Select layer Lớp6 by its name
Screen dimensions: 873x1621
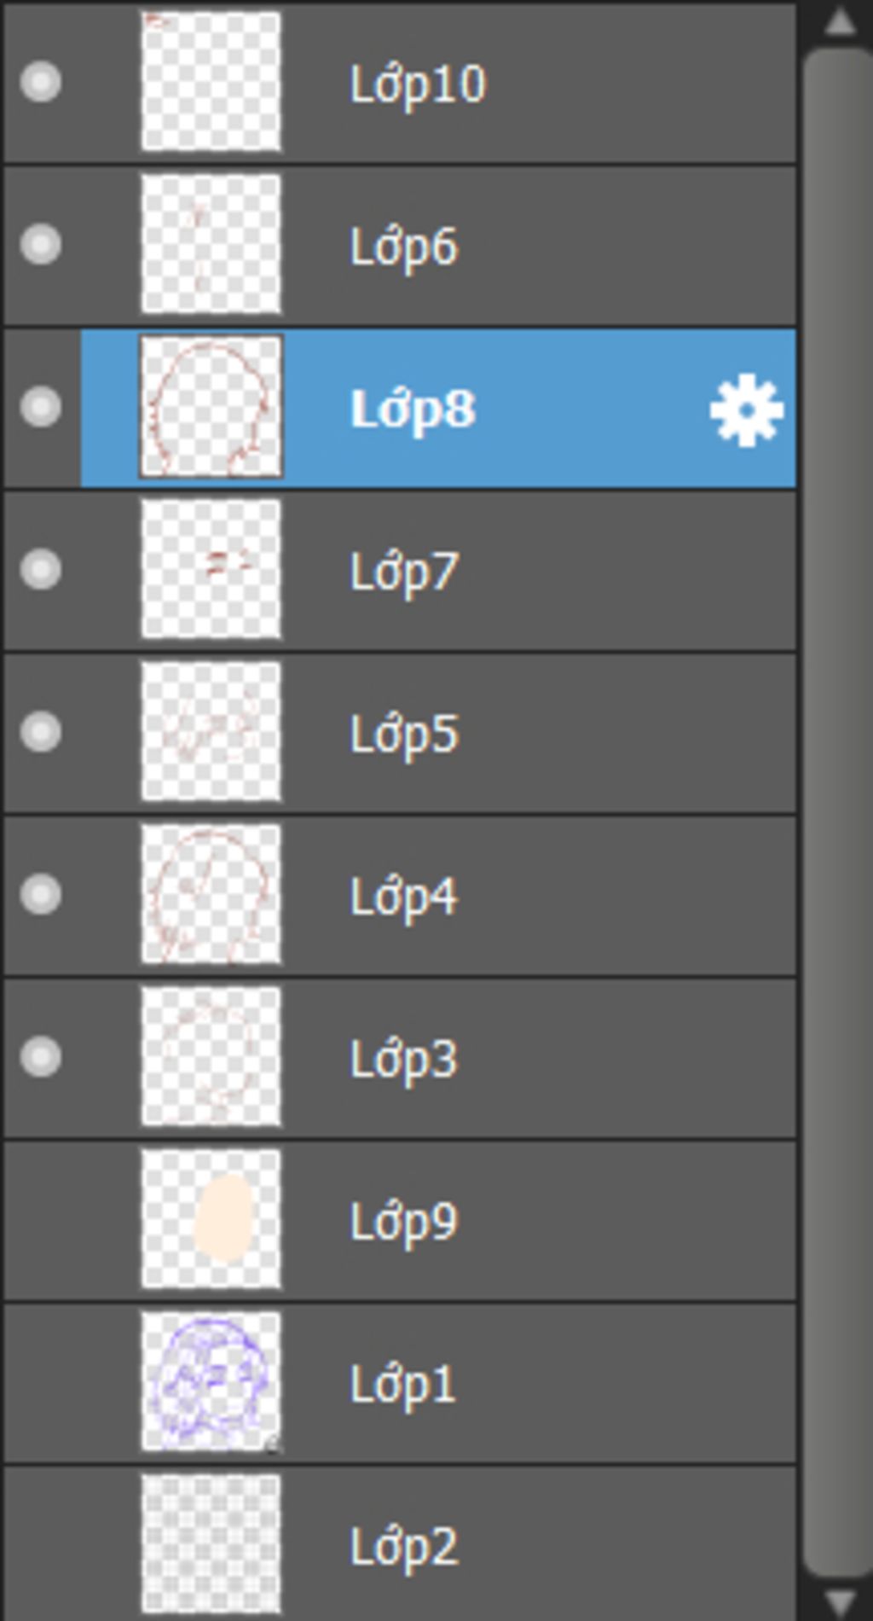click(x=404, y=247)
